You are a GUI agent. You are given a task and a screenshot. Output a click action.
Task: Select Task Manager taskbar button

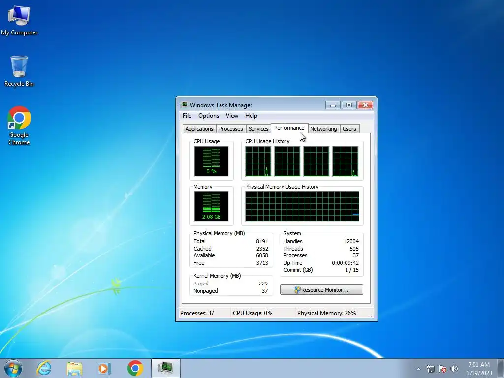pyautogui.click(x=166, y=368)
